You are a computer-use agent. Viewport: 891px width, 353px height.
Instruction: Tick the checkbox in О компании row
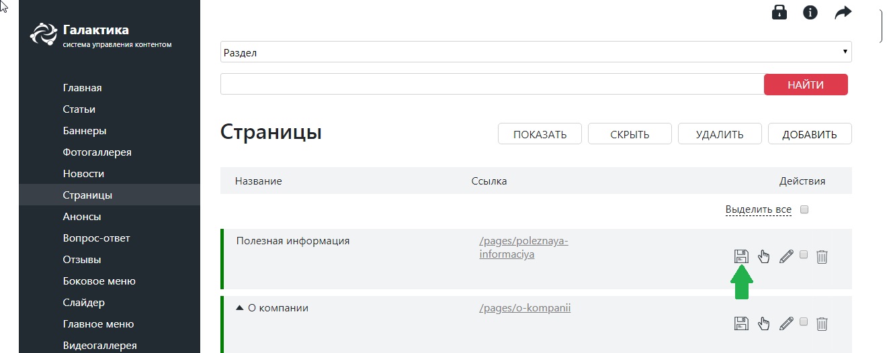point(804,321)
